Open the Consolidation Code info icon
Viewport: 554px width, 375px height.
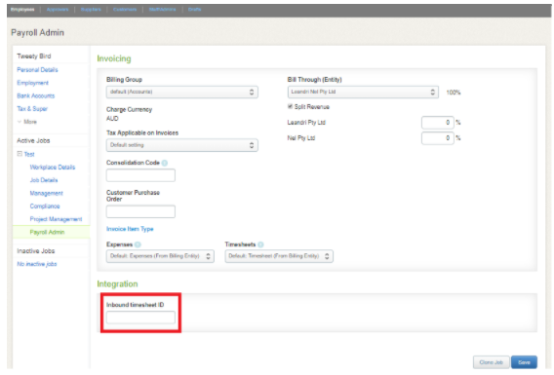[165, 163]
